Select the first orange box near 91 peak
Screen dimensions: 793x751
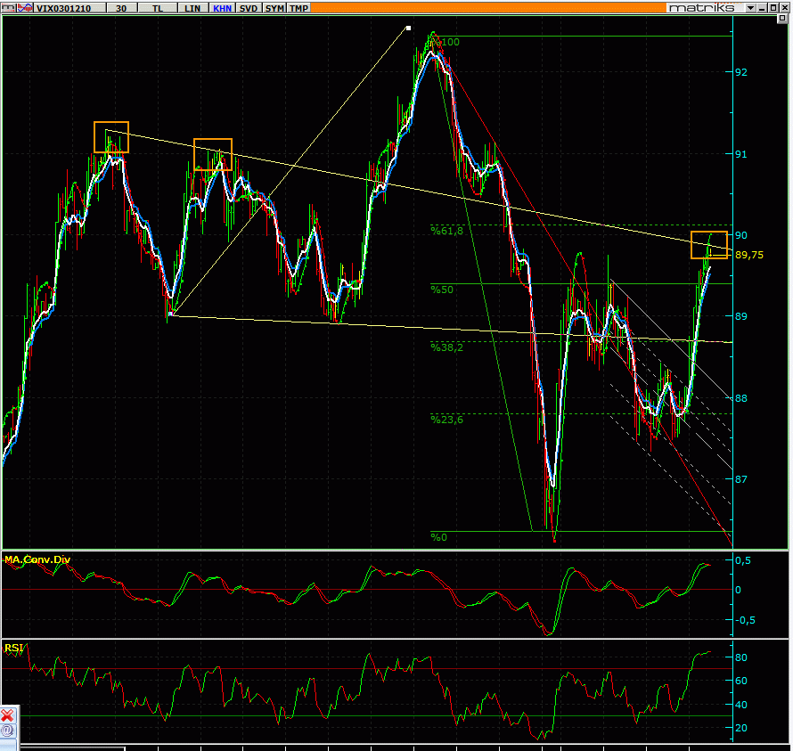[x=111, y=137]
